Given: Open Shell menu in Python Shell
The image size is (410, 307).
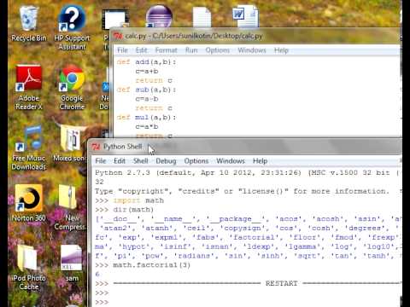Looking at the screenshot, I should (x=141, y=161).
